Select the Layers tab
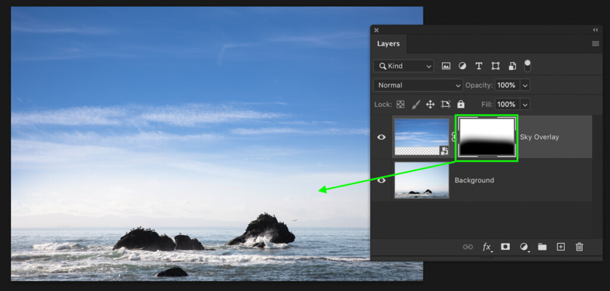 pos(388,43)
